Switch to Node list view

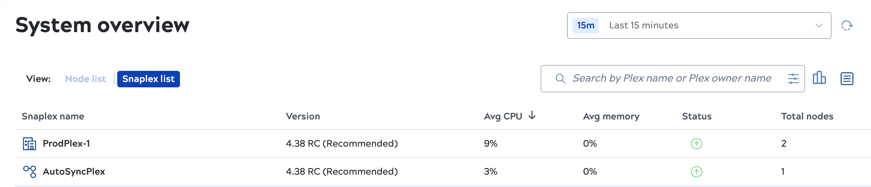pos(85,79)
